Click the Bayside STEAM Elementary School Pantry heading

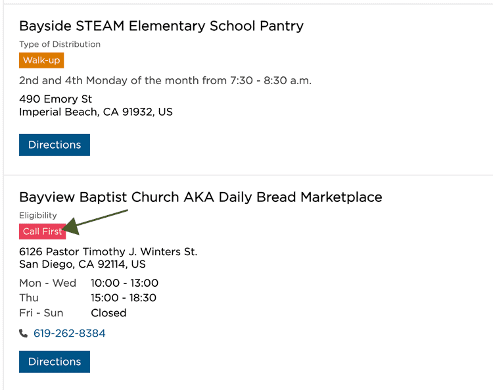[161, 26]
